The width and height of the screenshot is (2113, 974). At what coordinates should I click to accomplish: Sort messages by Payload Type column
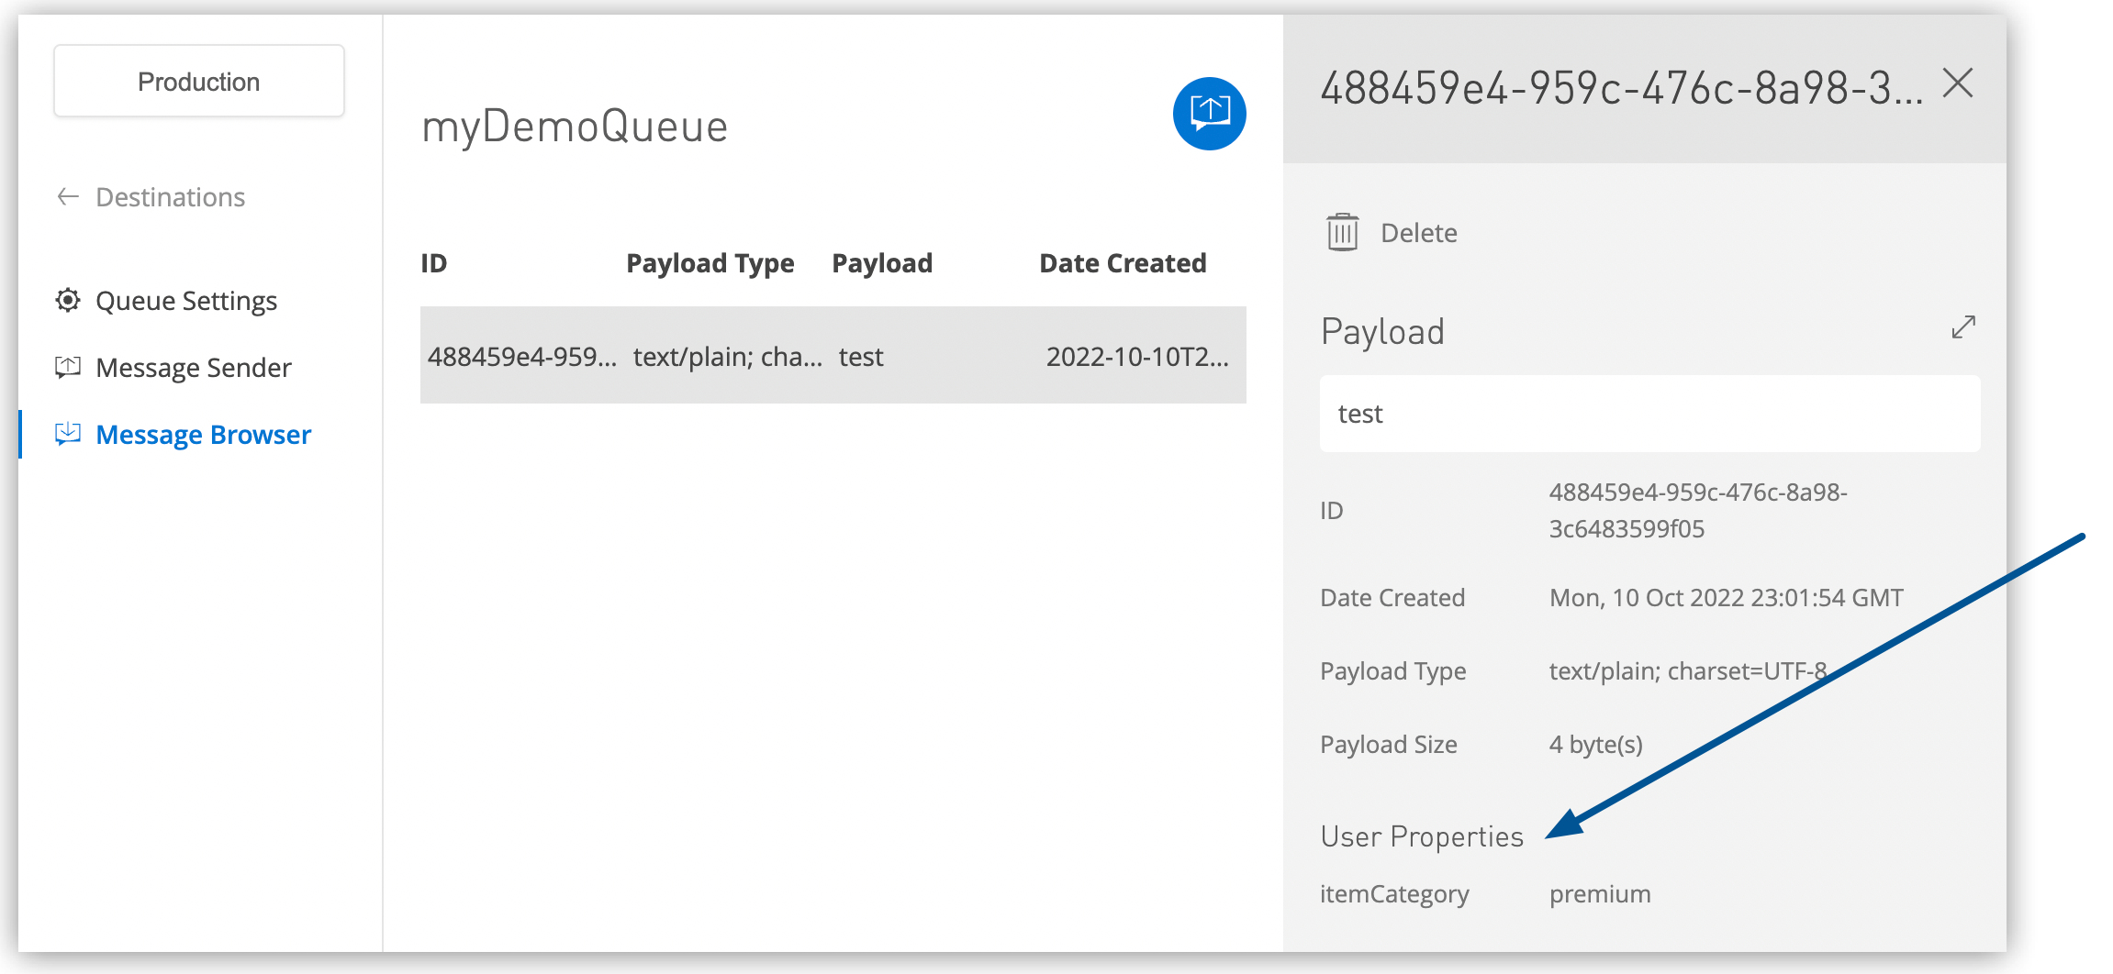click(710, 263)
